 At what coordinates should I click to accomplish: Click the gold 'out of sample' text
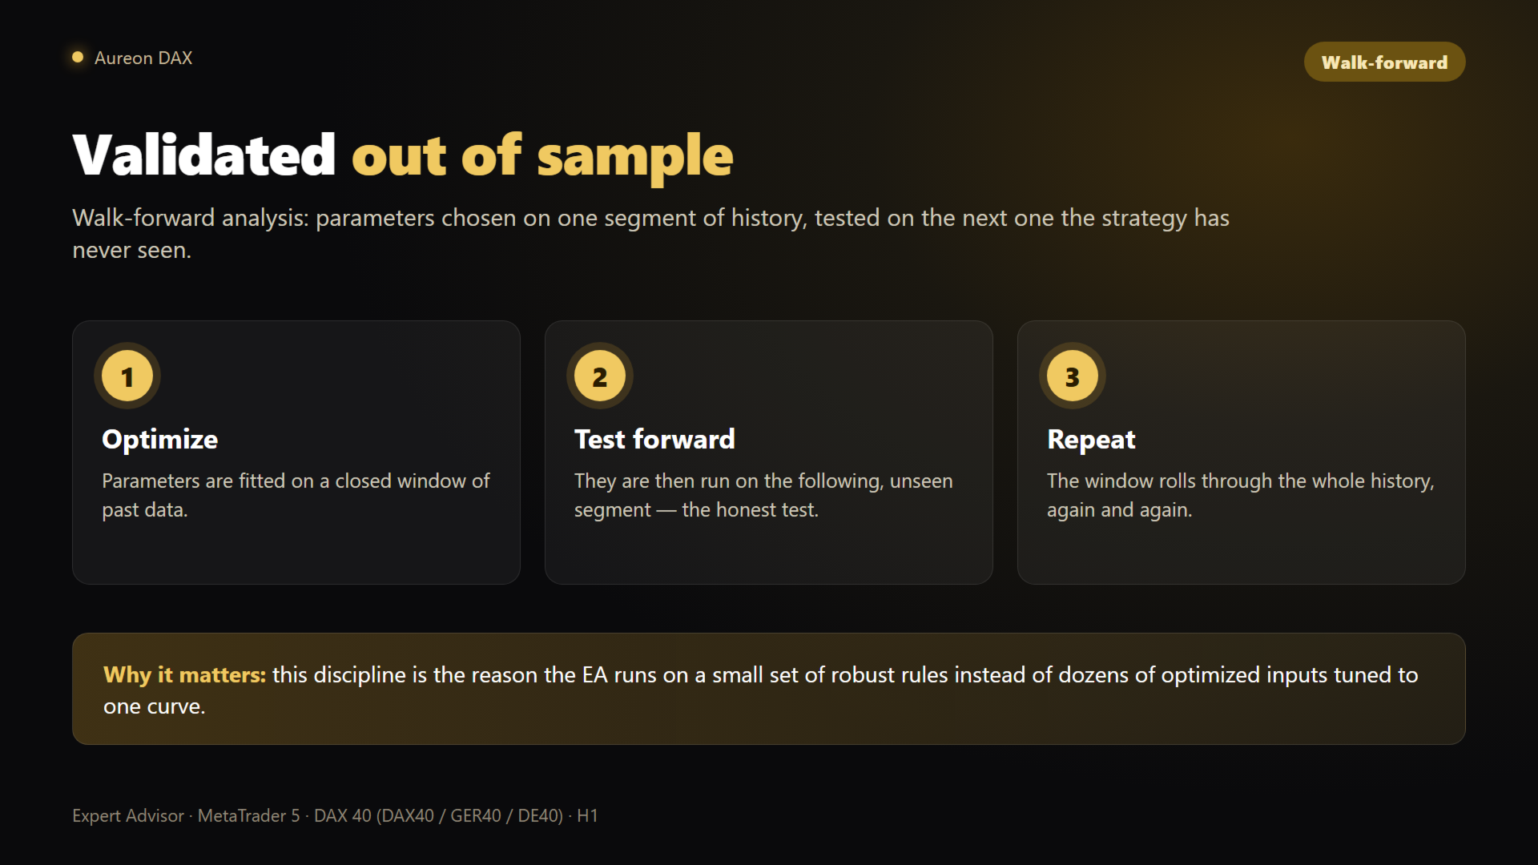coord(542,155)
